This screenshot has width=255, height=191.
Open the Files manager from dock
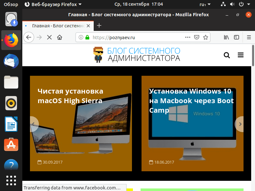(x=11, y=82)
